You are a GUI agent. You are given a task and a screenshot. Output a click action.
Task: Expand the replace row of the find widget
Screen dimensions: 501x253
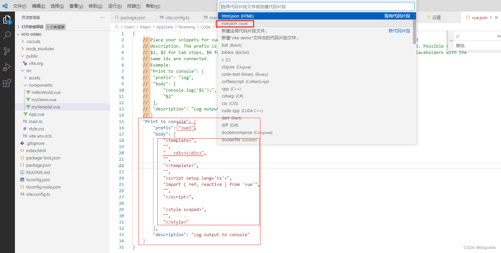coord(451,40)
